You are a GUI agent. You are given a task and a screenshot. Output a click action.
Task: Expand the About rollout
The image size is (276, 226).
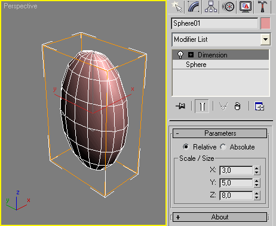tap(220, 217)
